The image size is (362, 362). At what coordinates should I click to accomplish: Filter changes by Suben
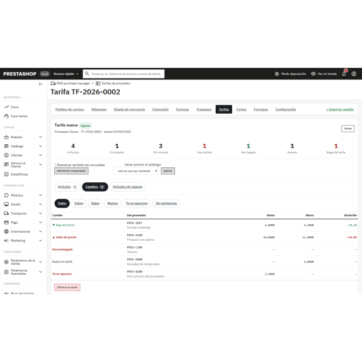[79, 204]
